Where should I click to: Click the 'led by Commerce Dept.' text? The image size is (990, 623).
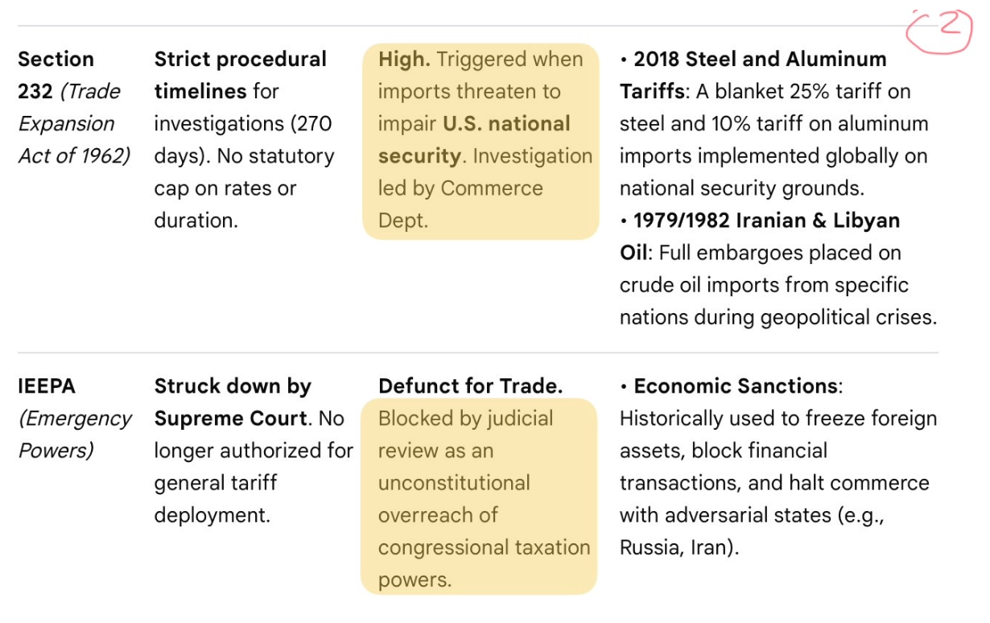(x=460, y=204)
